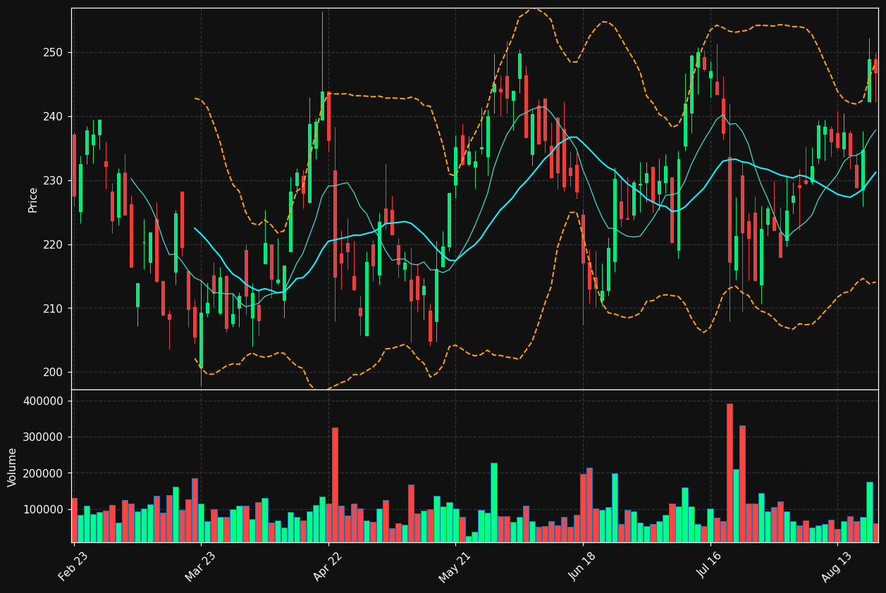This screenshot has width=886, height=593.
Task: Click the 200000 volume axis value
Action: click(44, 473)
